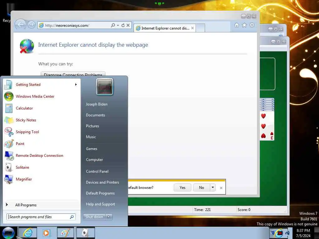
Task: Expand the Getting Started submenu arrow
Action: [76, 85]
